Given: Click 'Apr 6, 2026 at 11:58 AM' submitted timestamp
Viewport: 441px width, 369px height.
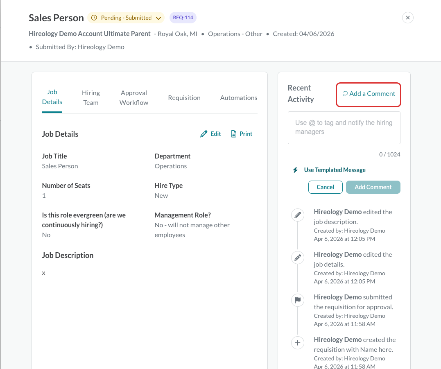Looking at the screenshot, I should point(344,324).
